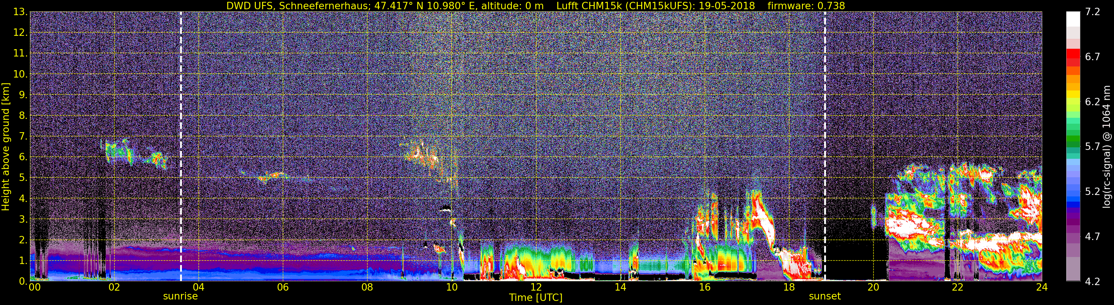Click the date "19-05-2018" in the title
Screen dimensions: 1114x305
point(727,6)
